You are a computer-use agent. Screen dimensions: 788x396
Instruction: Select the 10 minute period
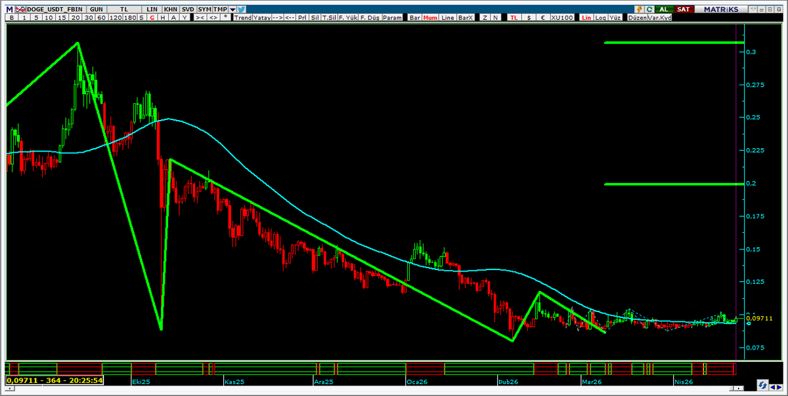coord(49,18)
